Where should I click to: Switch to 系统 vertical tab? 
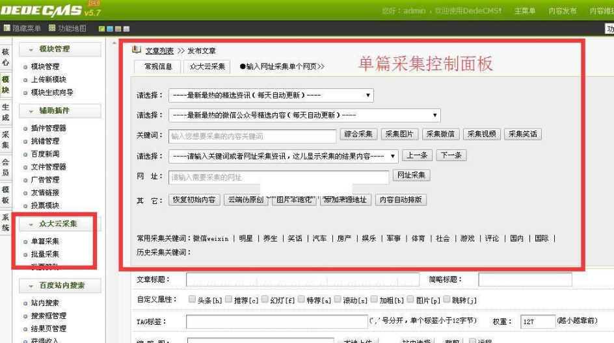[x=5, y=223]
